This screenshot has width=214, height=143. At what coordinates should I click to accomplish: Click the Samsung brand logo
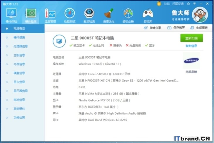191,61
